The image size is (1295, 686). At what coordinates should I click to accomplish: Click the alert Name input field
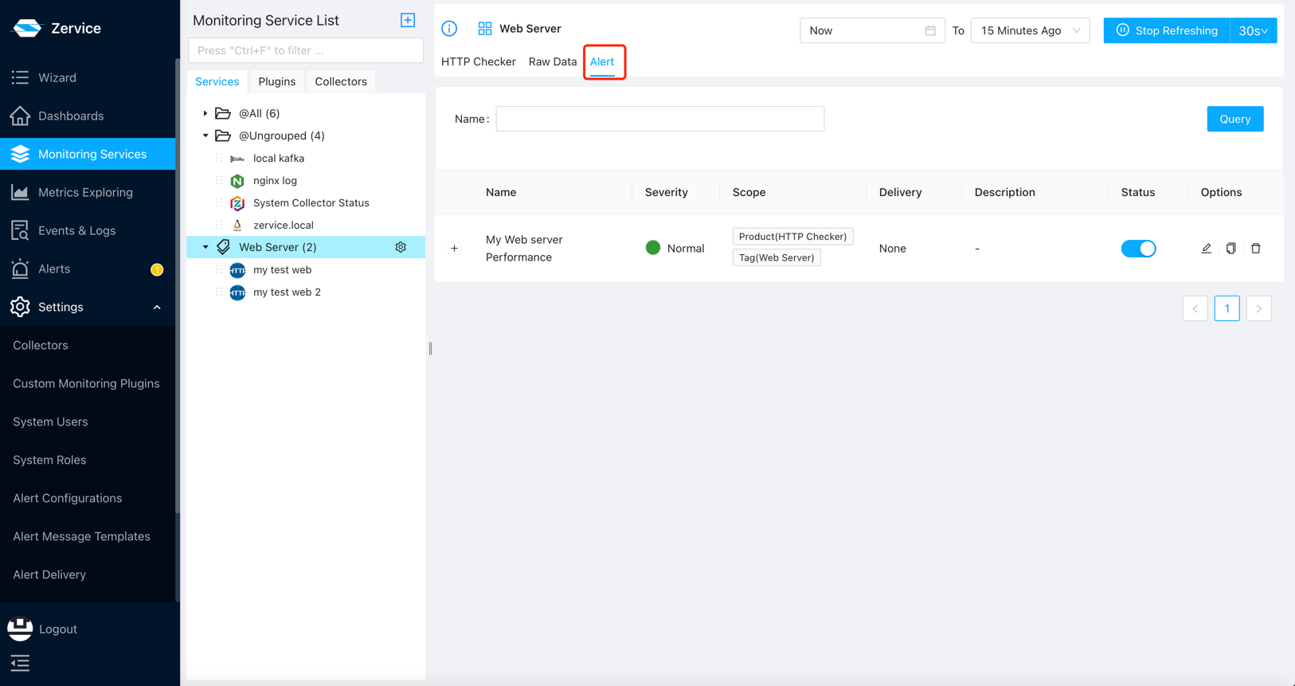(x=659, y=119)
